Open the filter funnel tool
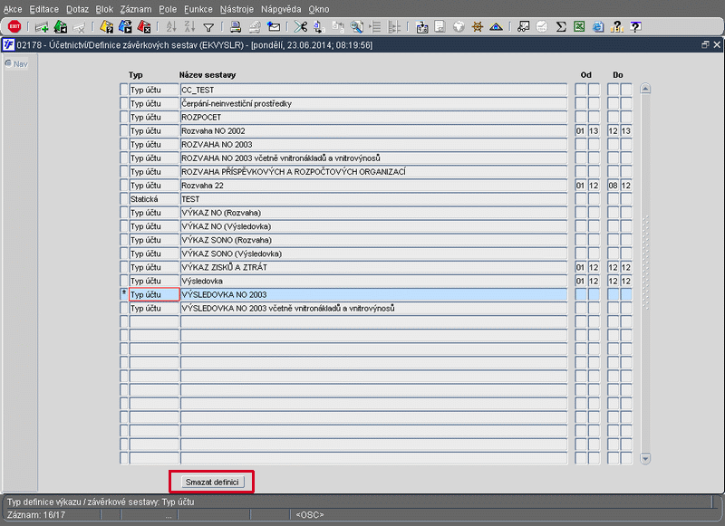 tap(208, 28)
